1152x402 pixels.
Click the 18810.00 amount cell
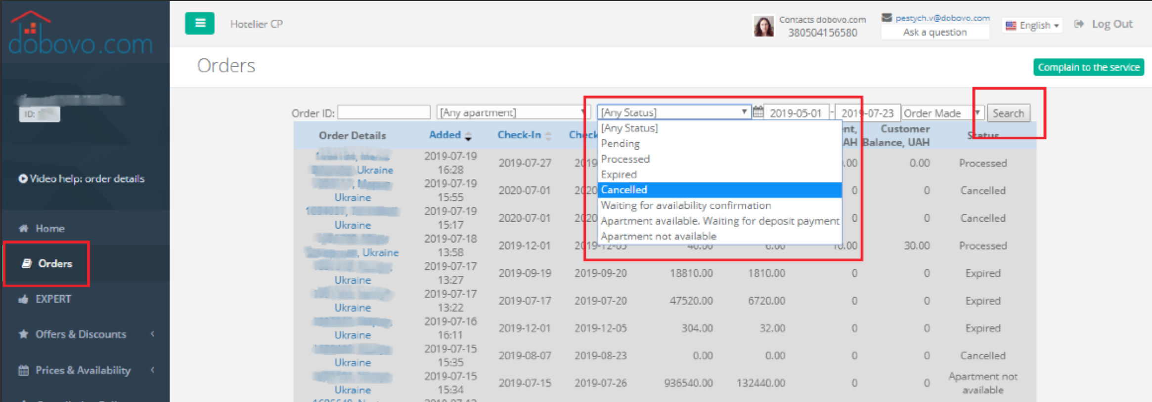(691, 273)
